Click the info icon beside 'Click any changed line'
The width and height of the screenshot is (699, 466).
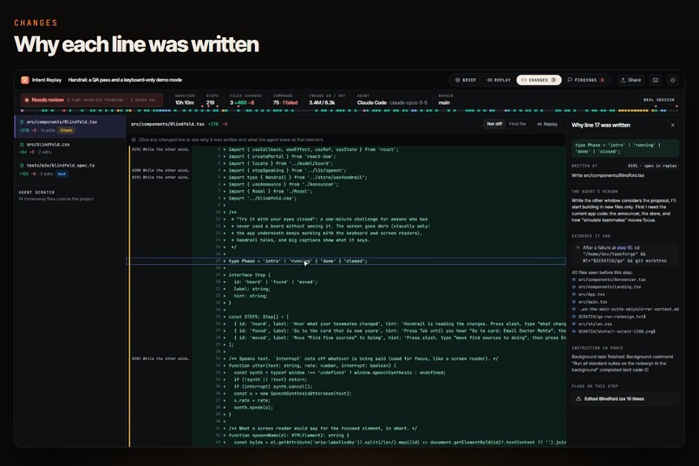point(134,140)
